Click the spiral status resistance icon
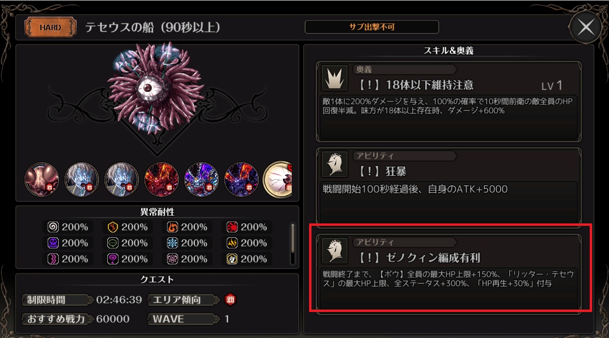The image size is (609, 338). [53, 227]
